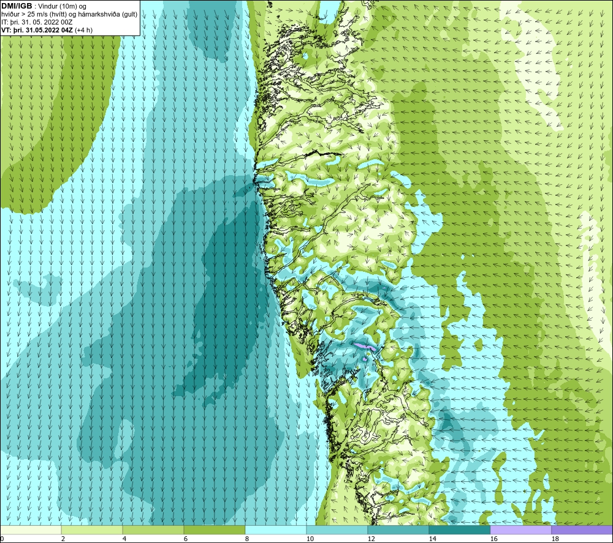Click the 'VT: þri. 31.05.2022 04Z' line
The image size is (613, 543).
click(37, 30)
